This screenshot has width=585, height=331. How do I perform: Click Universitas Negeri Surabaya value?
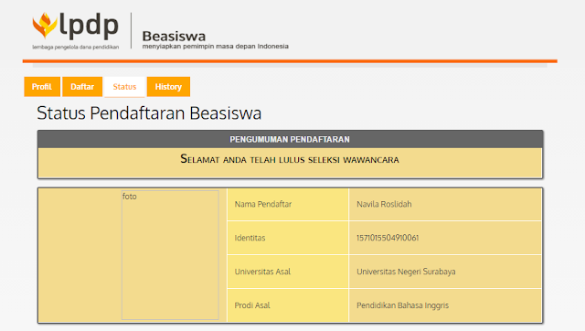(406, 272)
